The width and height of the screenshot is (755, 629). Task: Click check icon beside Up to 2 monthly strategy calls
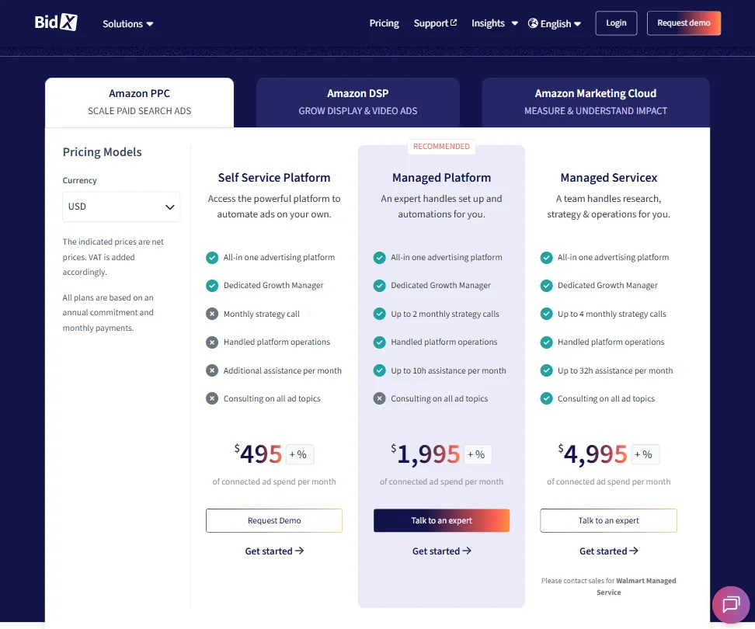(x=379, y=314)
